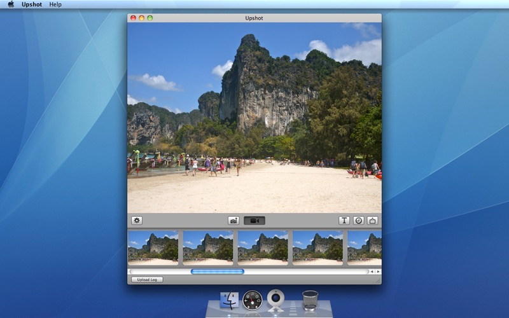Select the partially visible fifth thumbnail
The width and height of the screenshot is (509, 318).
pos(365,248)
